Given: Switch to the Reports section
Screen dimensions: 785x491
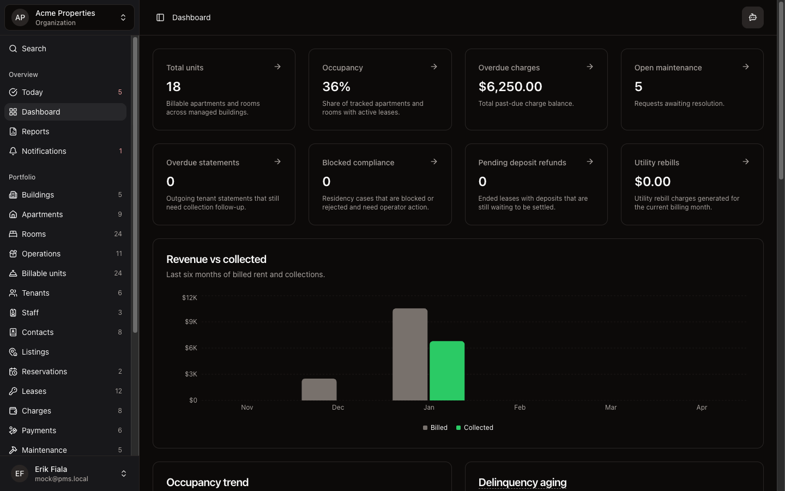Looking at the screenshot, I should click(x=35, y=131).
